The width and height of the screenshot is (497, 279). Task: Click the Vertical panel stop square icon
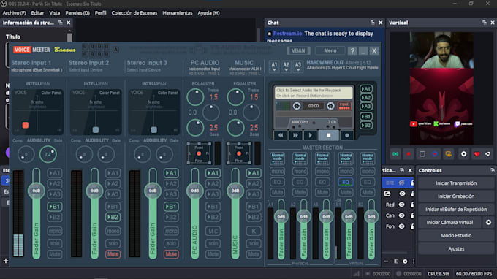coord(422,154)
